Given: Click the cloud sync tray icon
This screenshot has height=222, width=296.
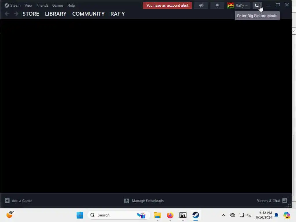Looking at the screenshot, I should [233, 215].
